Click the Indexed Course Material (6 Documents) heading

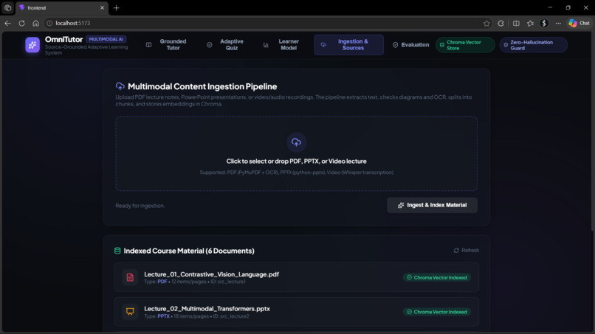pyautogui.click(x=189, y=251)
